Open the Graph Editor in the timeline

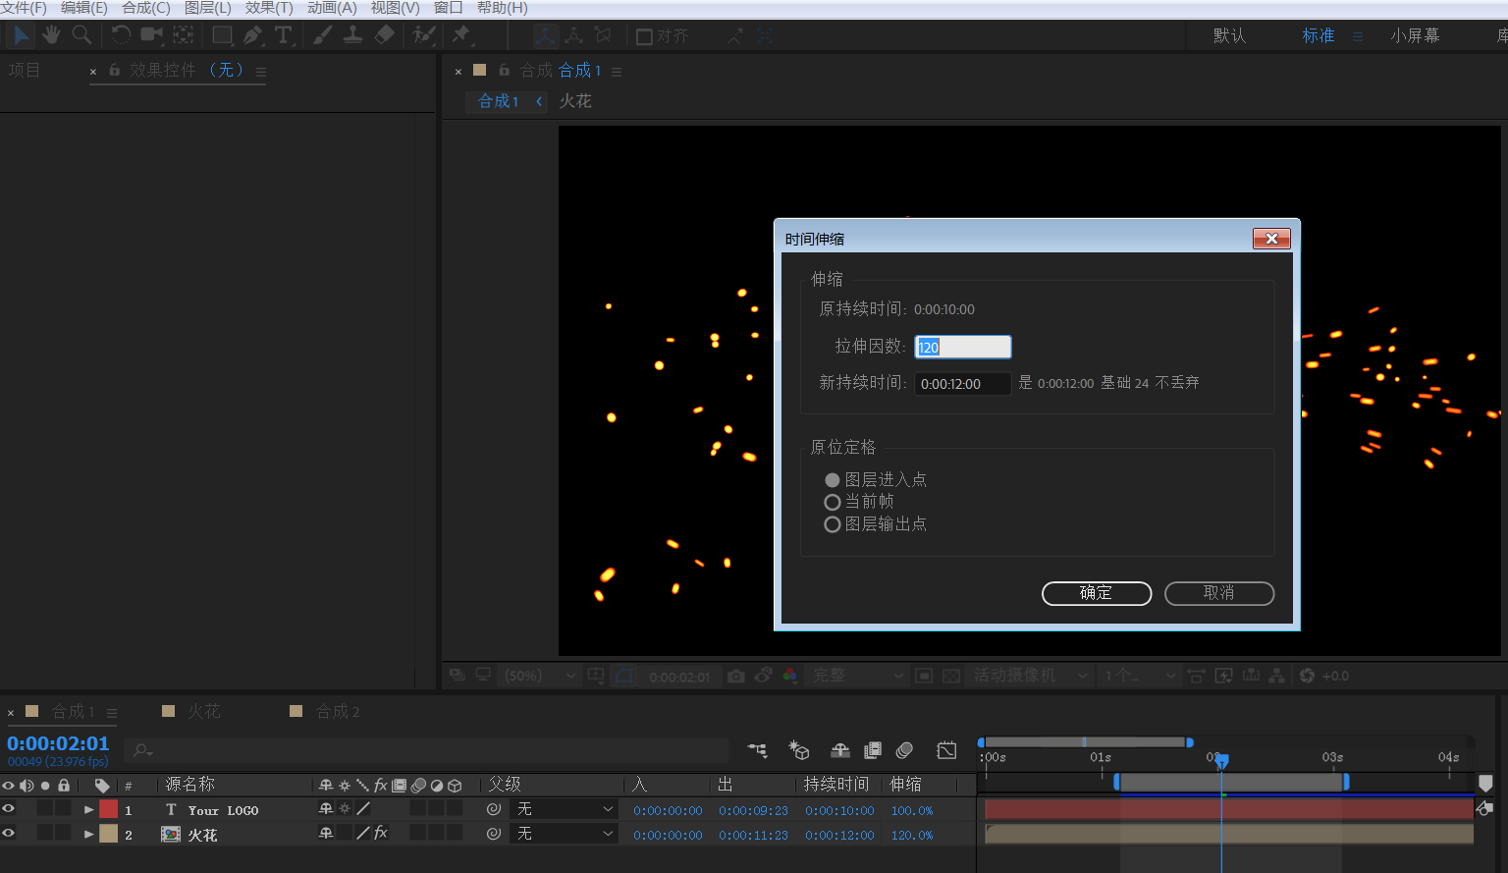coord(946,749)
